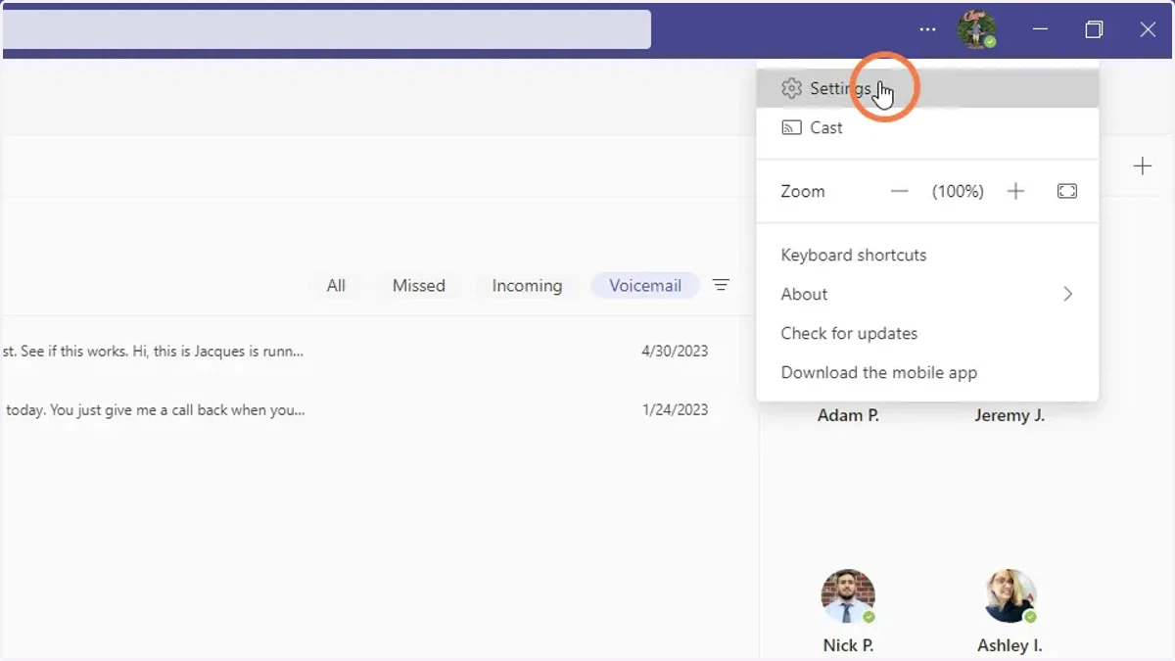
Task: Click Ashley I.'s contact photo
Action: coord(1010,596)
